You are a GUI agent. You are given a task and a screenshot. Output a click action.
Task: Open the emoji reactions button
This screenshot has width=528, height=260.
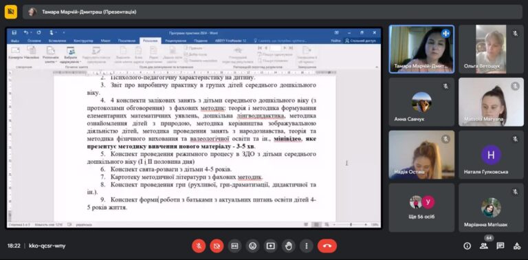[x=252, y=246]
